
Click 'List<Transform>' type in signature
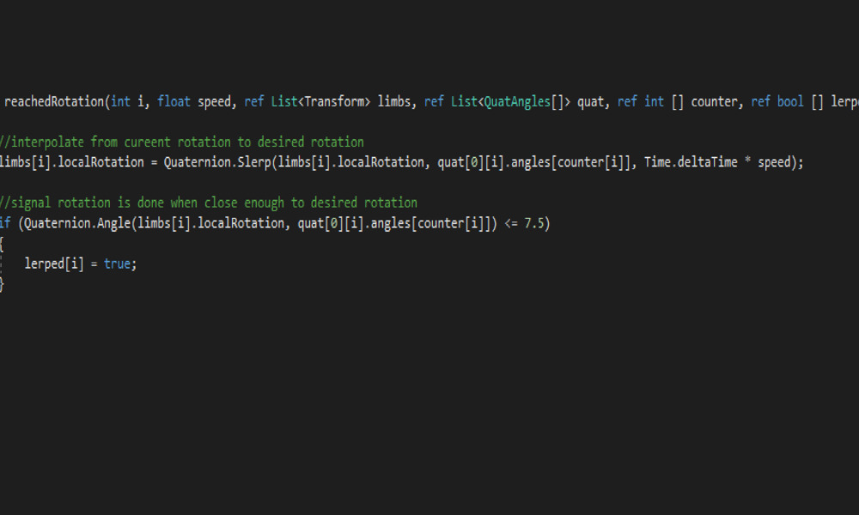(x=320, y=102)
